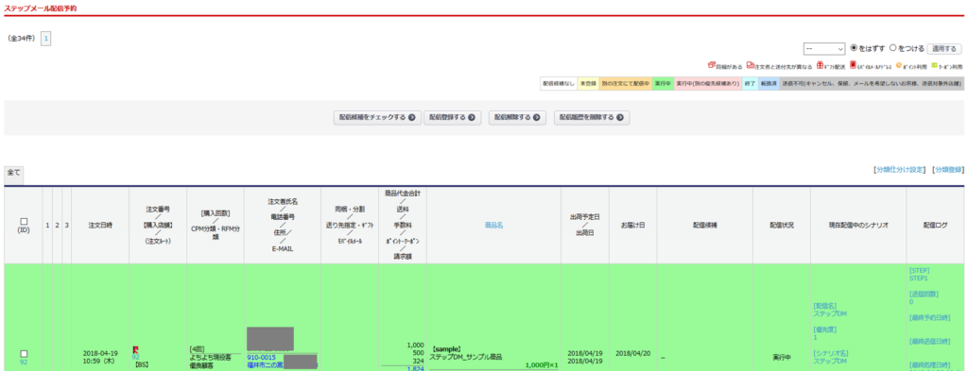The image size is (968, 371).
Task: Open 分類登録 link
Action: 947,170
